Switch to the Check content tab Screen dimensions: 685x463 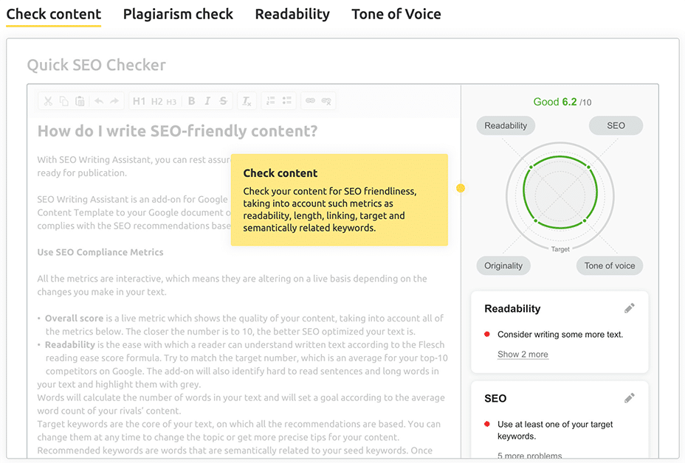(54, 14)
